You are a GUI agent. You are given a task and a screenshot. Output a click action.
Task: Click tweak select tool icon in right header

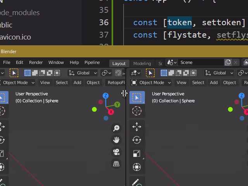(x=150, y=73)
